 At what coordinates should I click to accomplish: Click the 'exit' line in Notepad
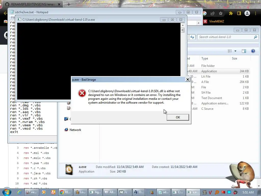14,132
